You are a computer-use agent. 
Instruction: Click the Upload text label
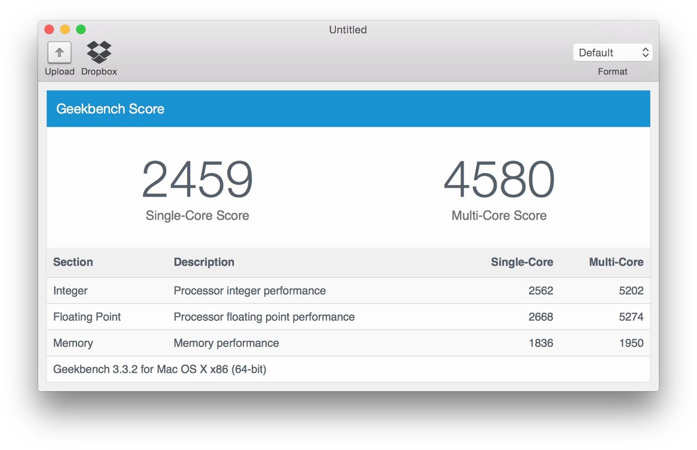tap(60, 72)
